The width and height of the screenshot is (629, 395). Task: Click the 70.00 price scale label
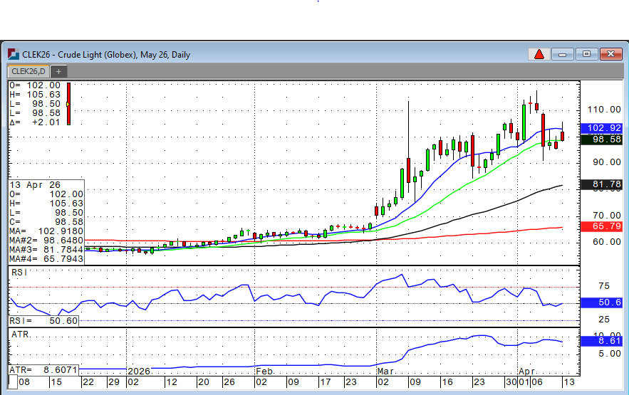pos(606,216)
